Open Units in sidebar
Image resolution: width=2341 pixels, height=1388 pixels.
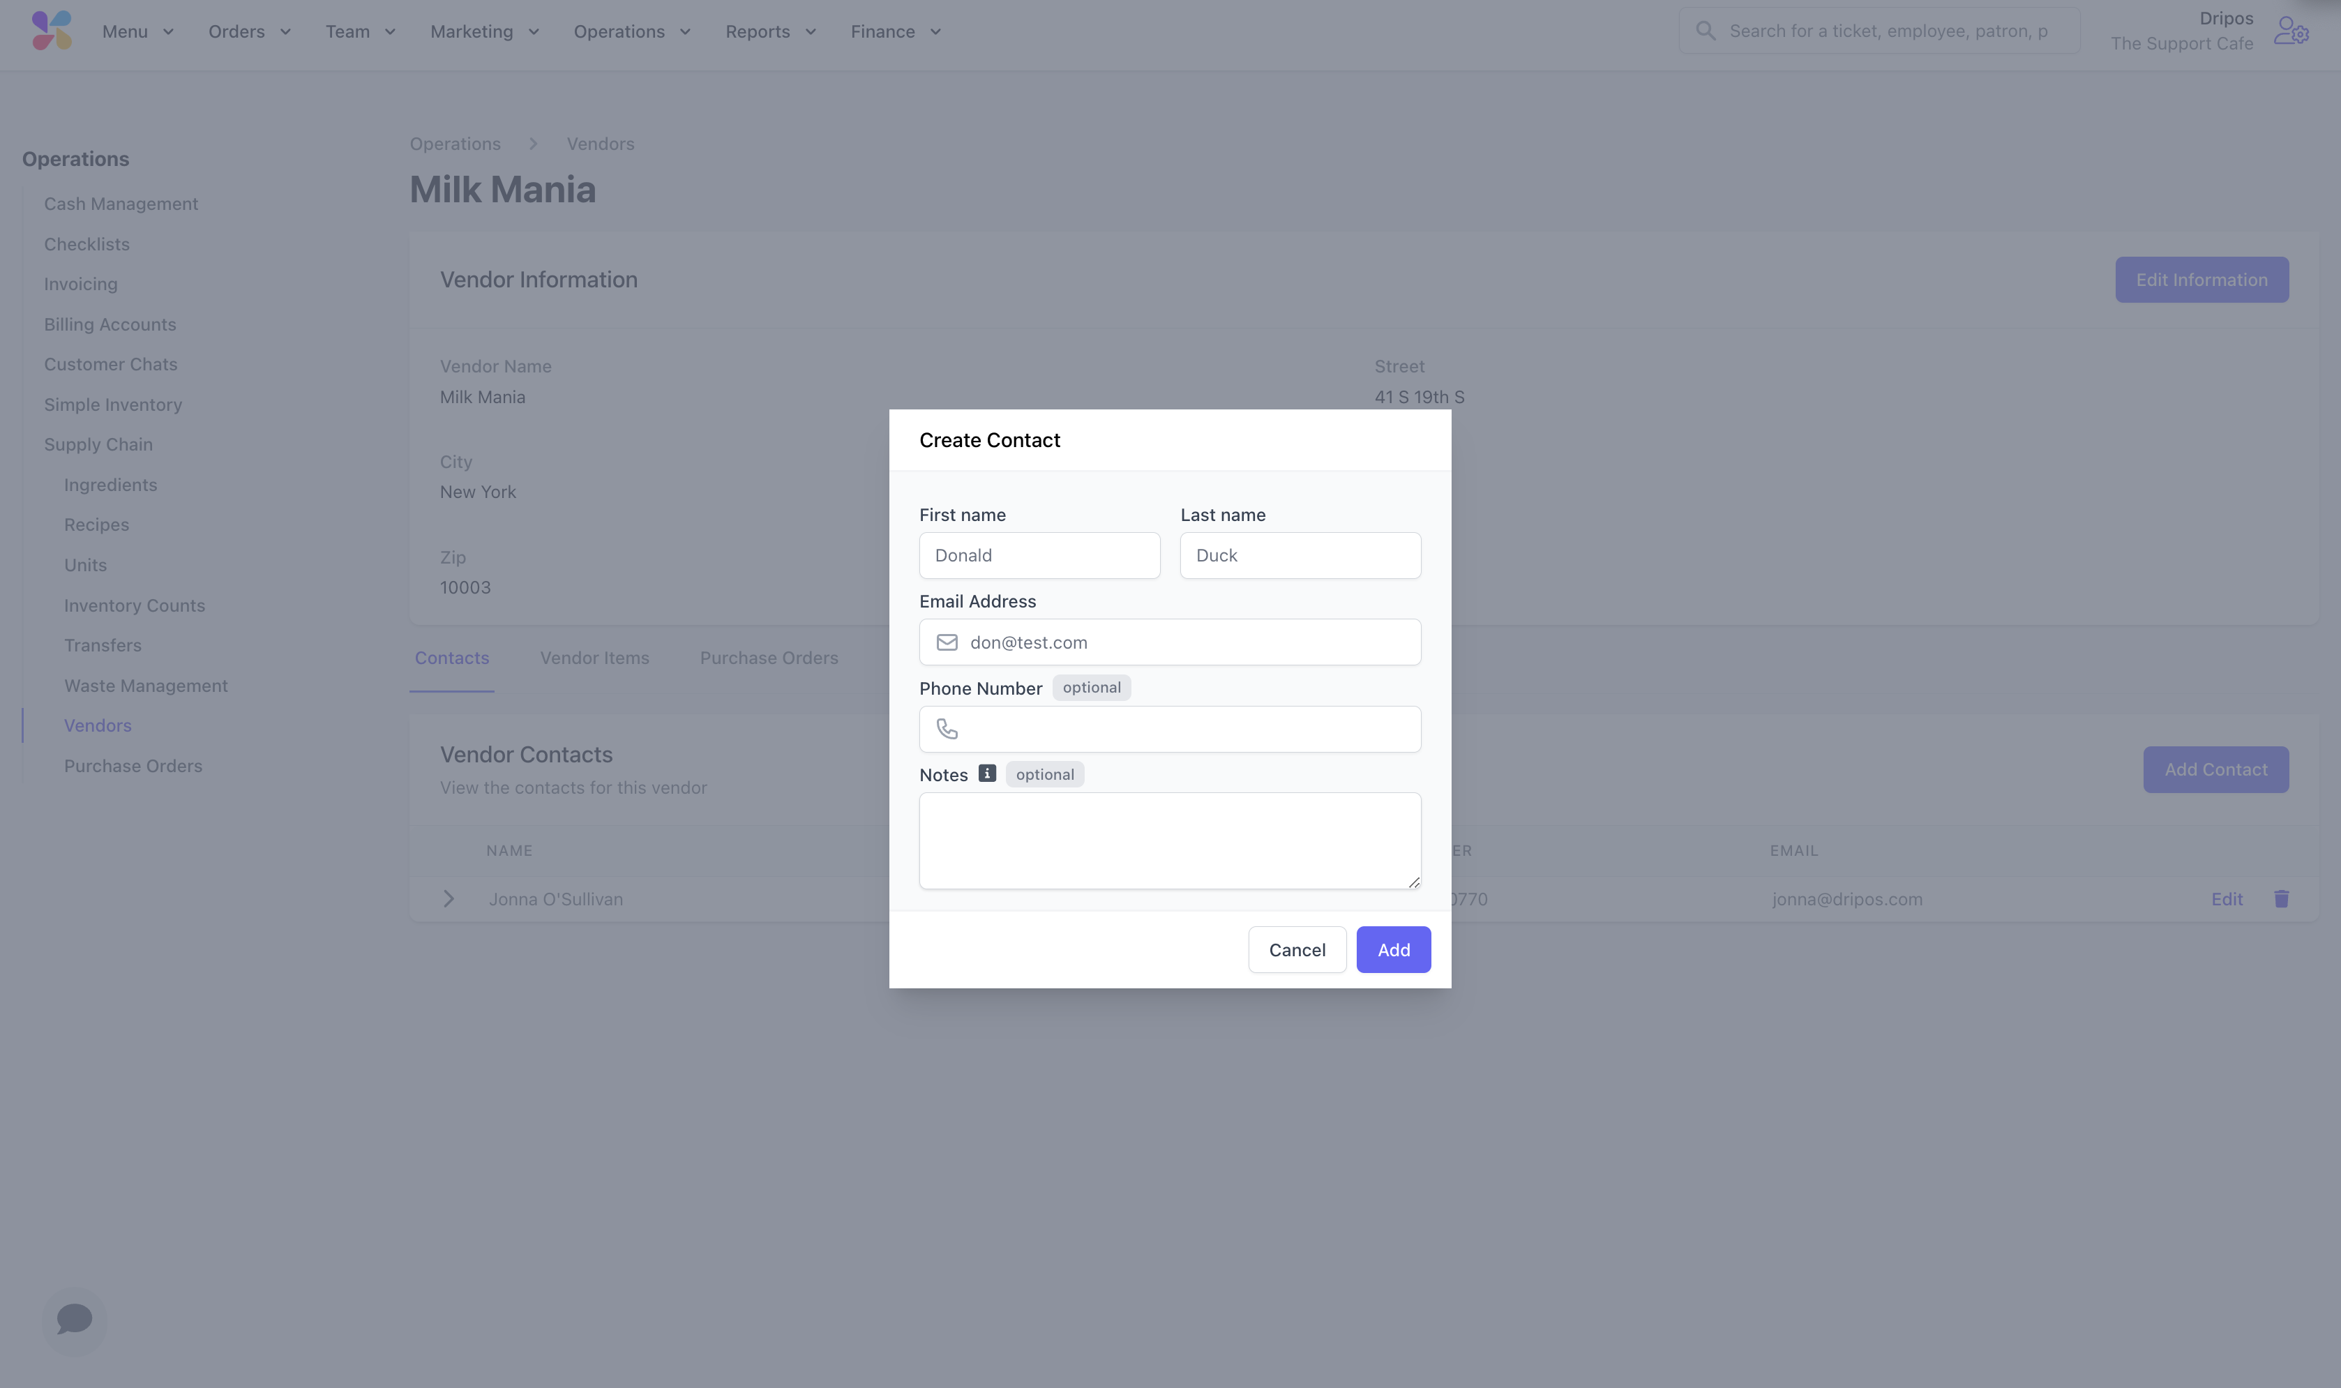click(85, 565)
